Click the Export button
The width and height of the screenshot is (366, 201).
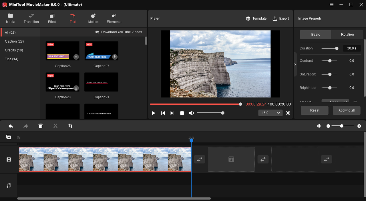(x=281, y=19)
